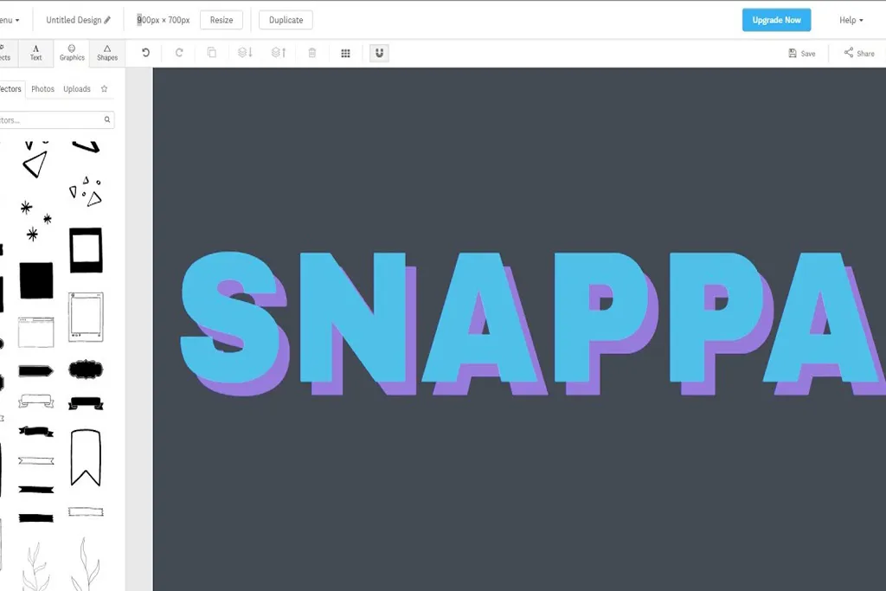Add the black polaroid frame graphic

pyautogui.click(x=86, y=250)
